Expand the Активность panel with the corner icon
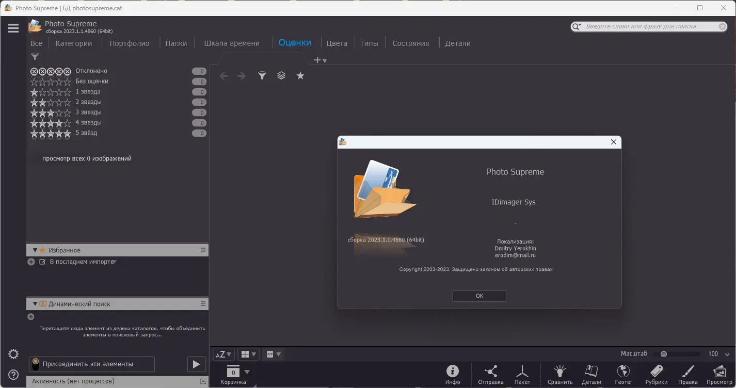 203,381
